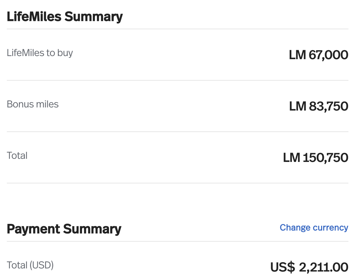This screenshot has width=354, height=279.
Task: Click the LM 67,000 miles amount
Action: (318, 55)
